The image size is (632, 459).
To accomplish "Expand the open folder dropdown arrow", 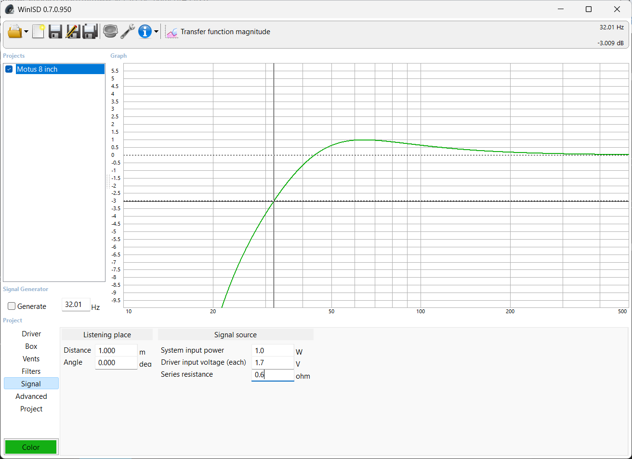I will click(x=26, y=32).
